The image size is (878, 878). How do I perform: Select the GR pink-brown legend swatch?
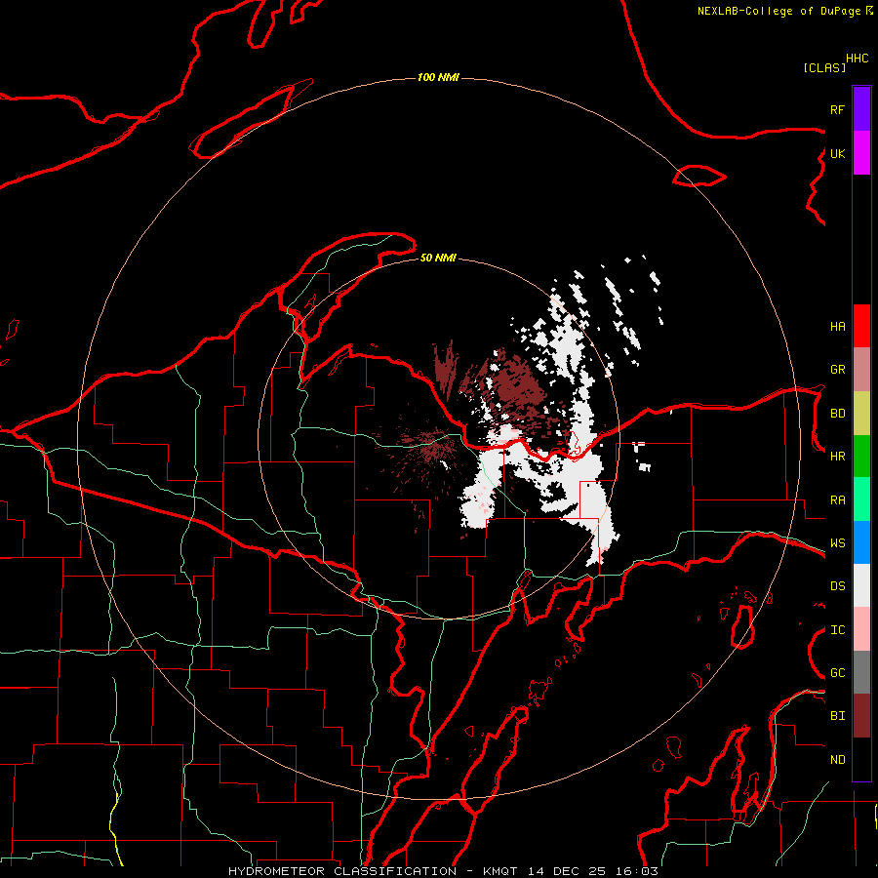[861, 370]
